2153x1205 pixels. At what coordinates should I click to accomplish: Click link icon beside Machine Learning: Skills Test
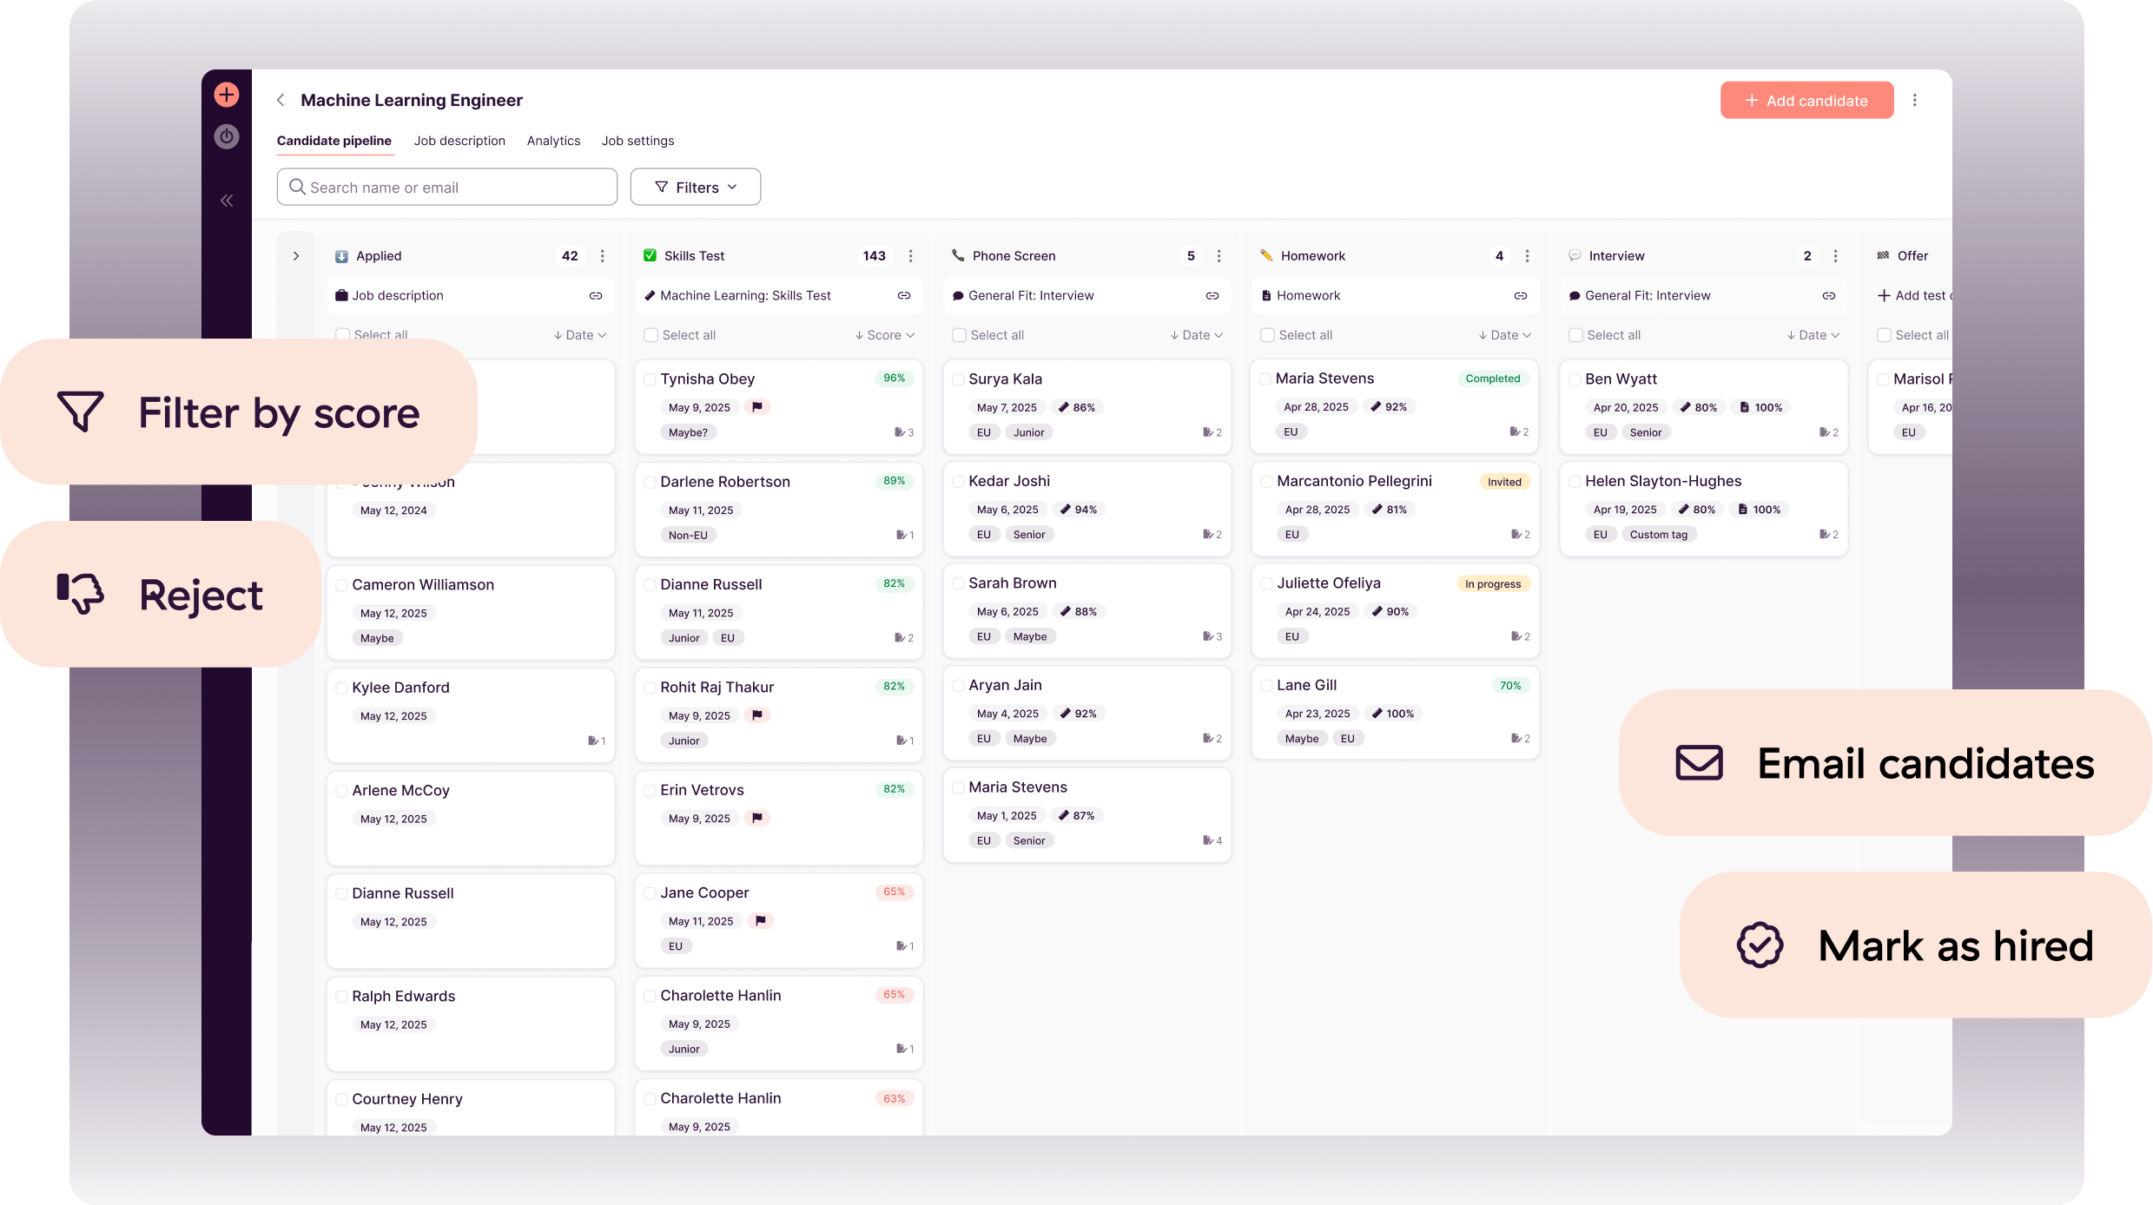904,296
